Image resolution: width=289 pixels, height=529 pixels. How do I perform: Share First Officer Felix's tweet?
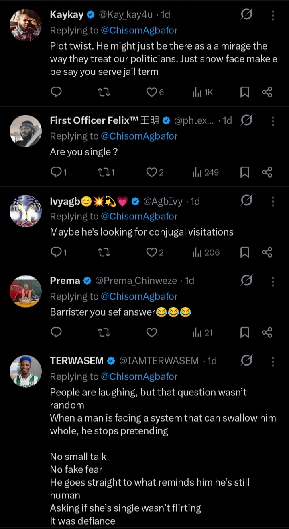click(x=267, y=172)
